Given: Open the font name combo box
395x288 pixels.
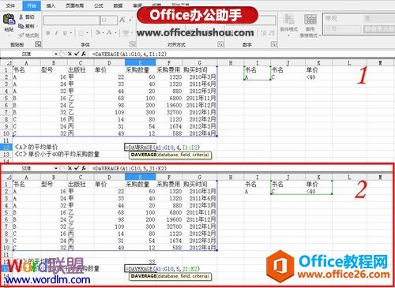Looking at the screenshot, I should [72, 21].
